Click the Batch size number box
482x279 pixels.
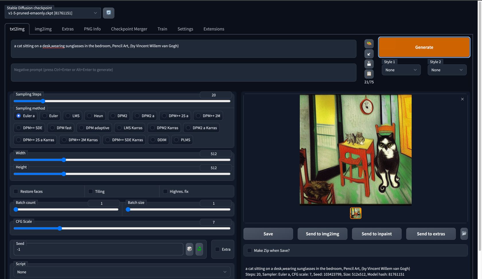(x=216, y=203)
